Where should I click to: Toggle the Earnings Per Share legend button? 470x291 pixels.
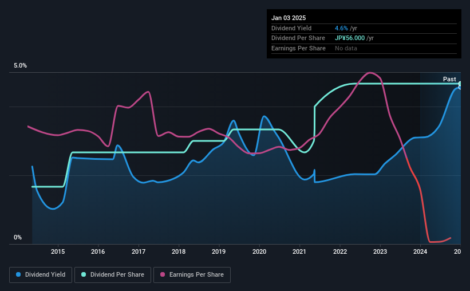tap(192, 275)
